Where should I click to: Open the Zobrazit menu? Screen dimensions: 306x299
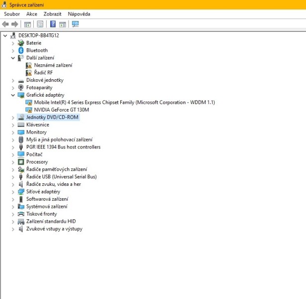pyautogui.click(x=52, y=14)
